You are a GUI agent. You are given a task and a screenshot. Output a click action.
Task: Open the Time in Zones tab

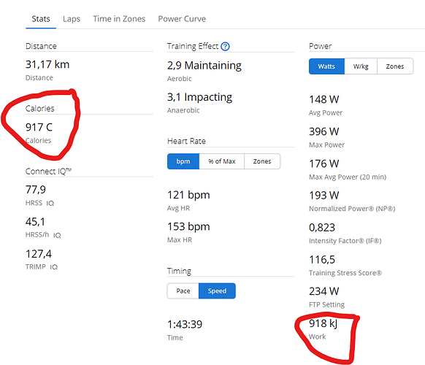119,19
